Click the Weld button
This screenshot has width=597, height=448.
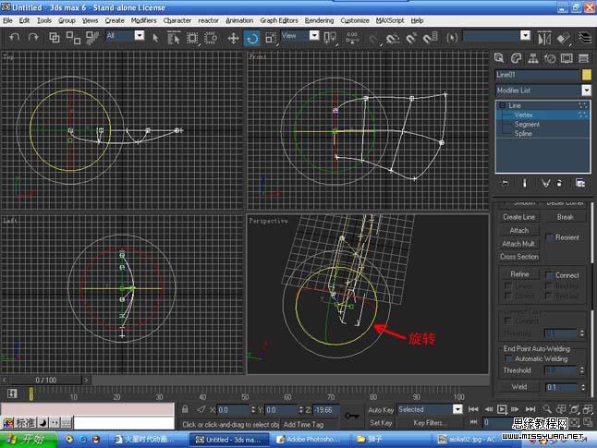[519, 387]
